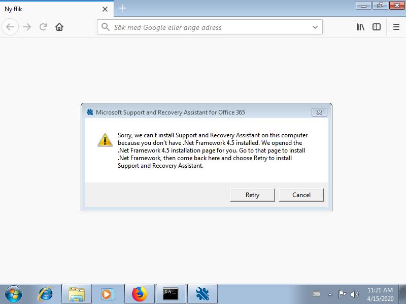
Task: Show hidden system tray icons
Action: click(x=330, y=294)
